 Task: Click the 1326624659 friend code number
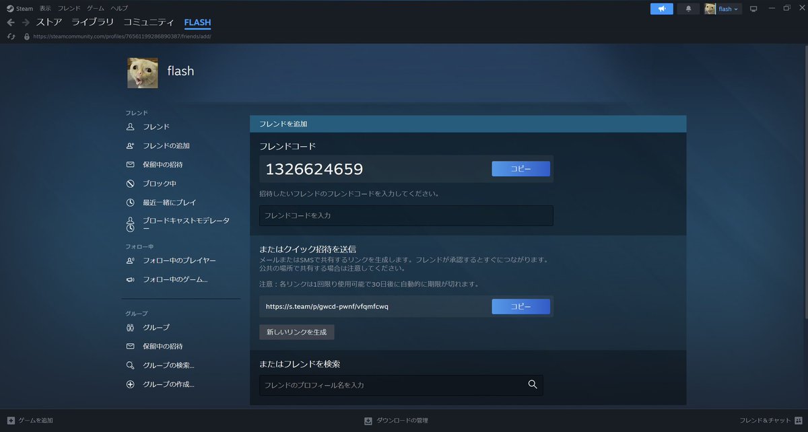pos(314,169)
